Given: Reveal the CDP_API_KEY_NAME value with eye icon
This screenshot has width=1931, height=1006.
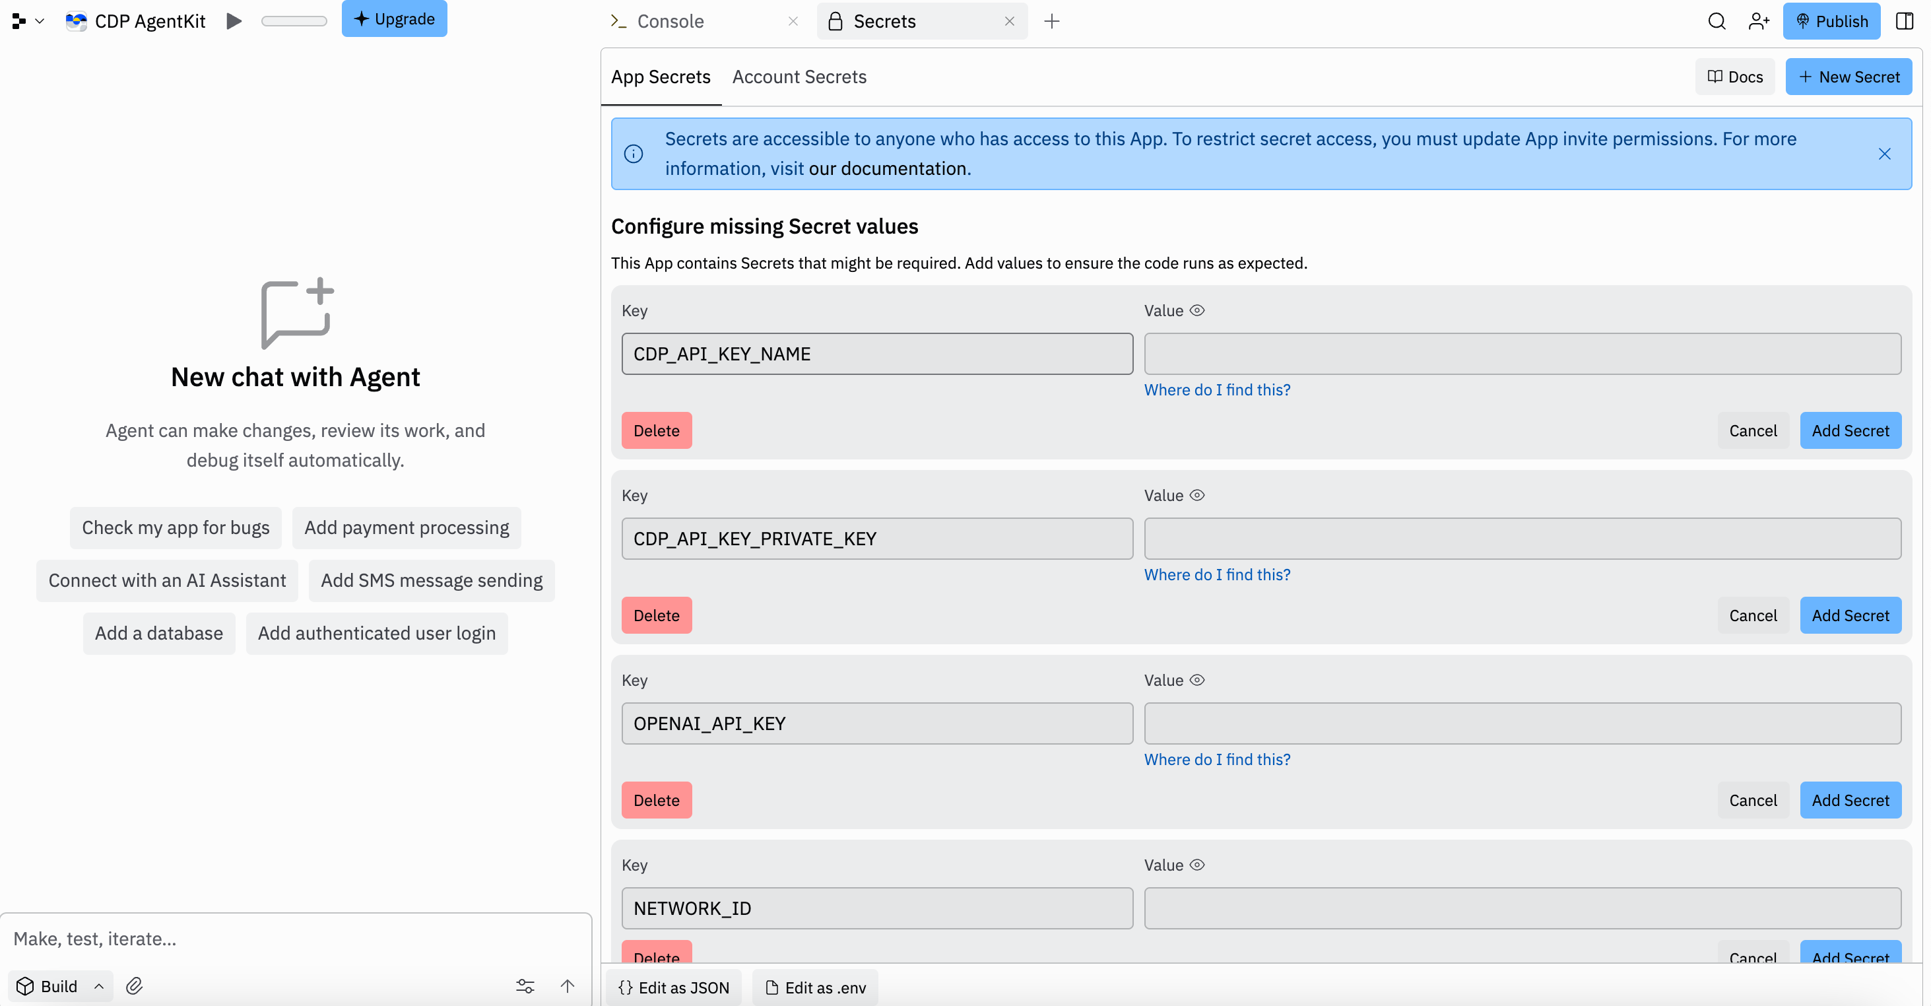Looking at the screenshot, I should tap(1197, 310).
